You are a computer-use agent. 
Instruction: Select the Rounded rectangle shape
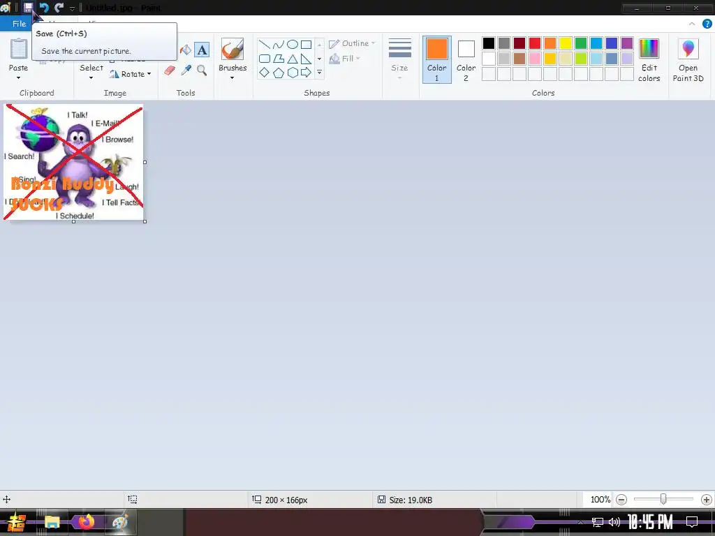pyautogui.click(x=264, y=59)
